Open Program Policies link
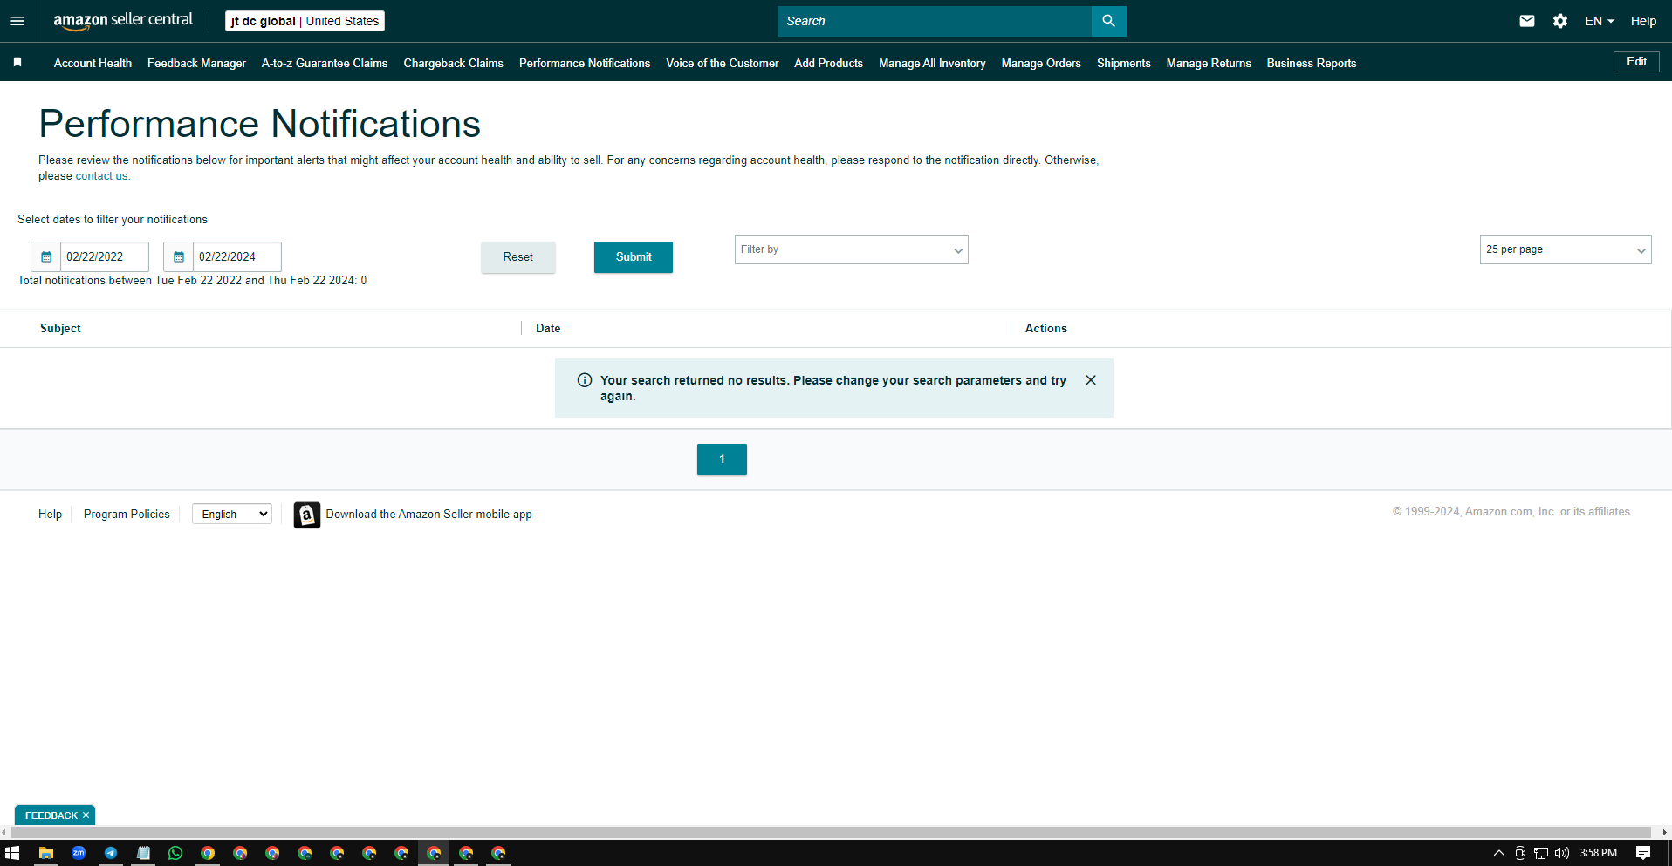 point(127,515)
